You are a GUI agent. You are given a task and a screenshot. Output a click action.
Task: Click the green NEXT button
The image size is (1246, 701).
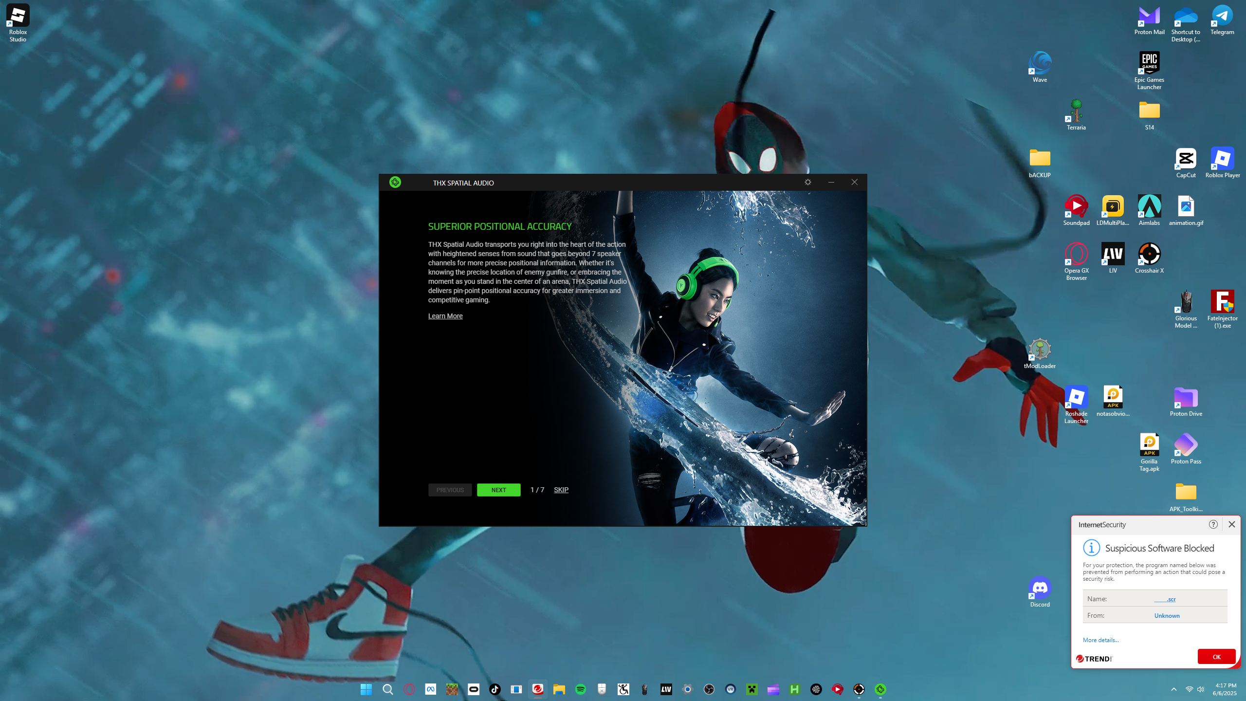[x=498, y=490]
